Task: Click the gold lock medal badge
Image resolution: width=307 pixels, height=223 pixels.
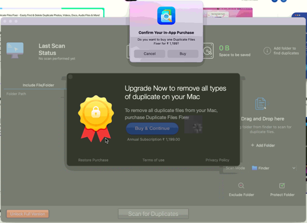Action: [x=96, y=119]
